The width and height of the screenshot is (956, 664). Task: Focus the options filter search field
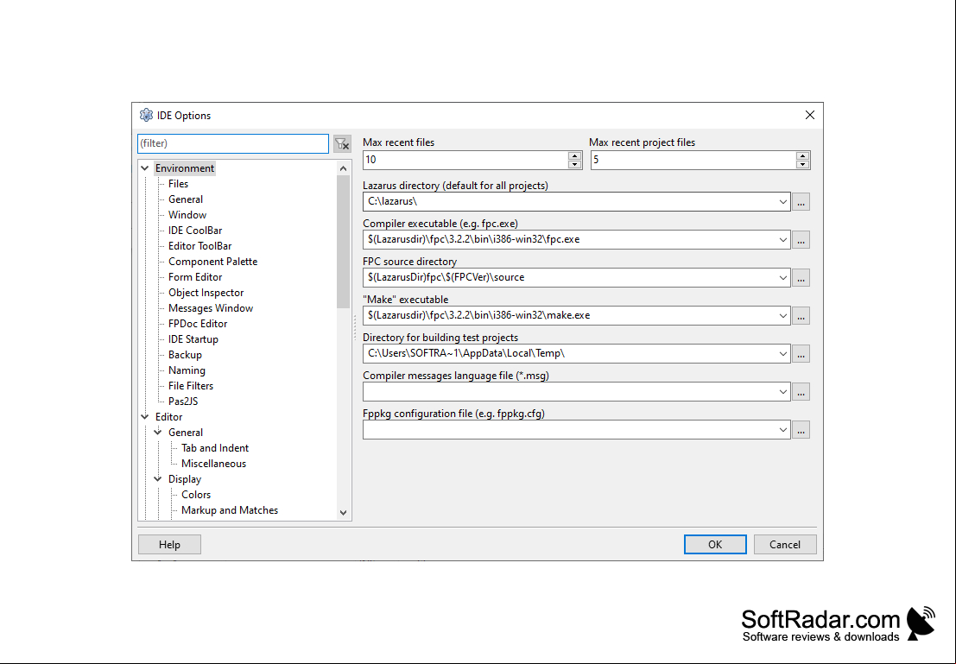pyautogui.click(x=233, y=143)
